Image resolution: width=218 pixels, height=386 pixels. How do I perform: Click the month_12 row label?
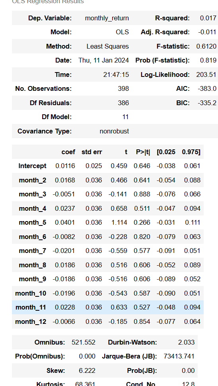pos(31,321)
